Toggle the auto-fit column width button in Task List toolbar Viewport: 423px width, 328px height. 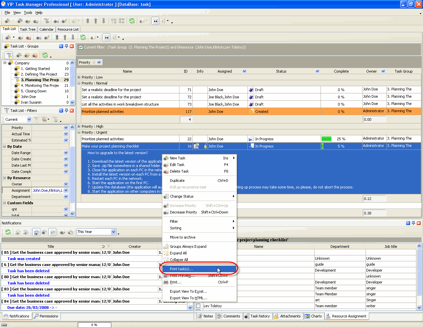tap(106, 37)
